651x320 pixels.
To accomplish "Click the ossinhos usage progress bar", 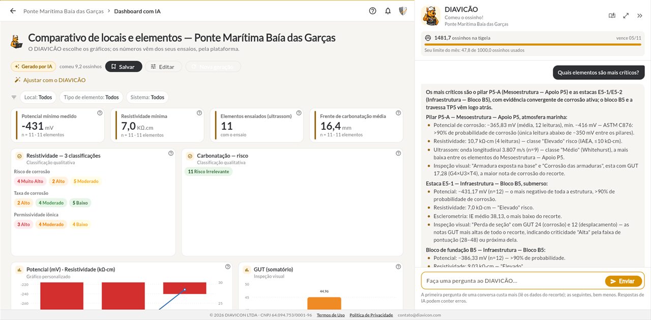I will coord(532,45).
